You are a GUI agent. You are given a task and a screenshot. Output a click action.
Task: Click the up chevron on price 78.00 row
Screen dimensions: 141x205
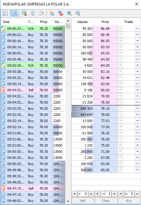(x=137, y=114)
